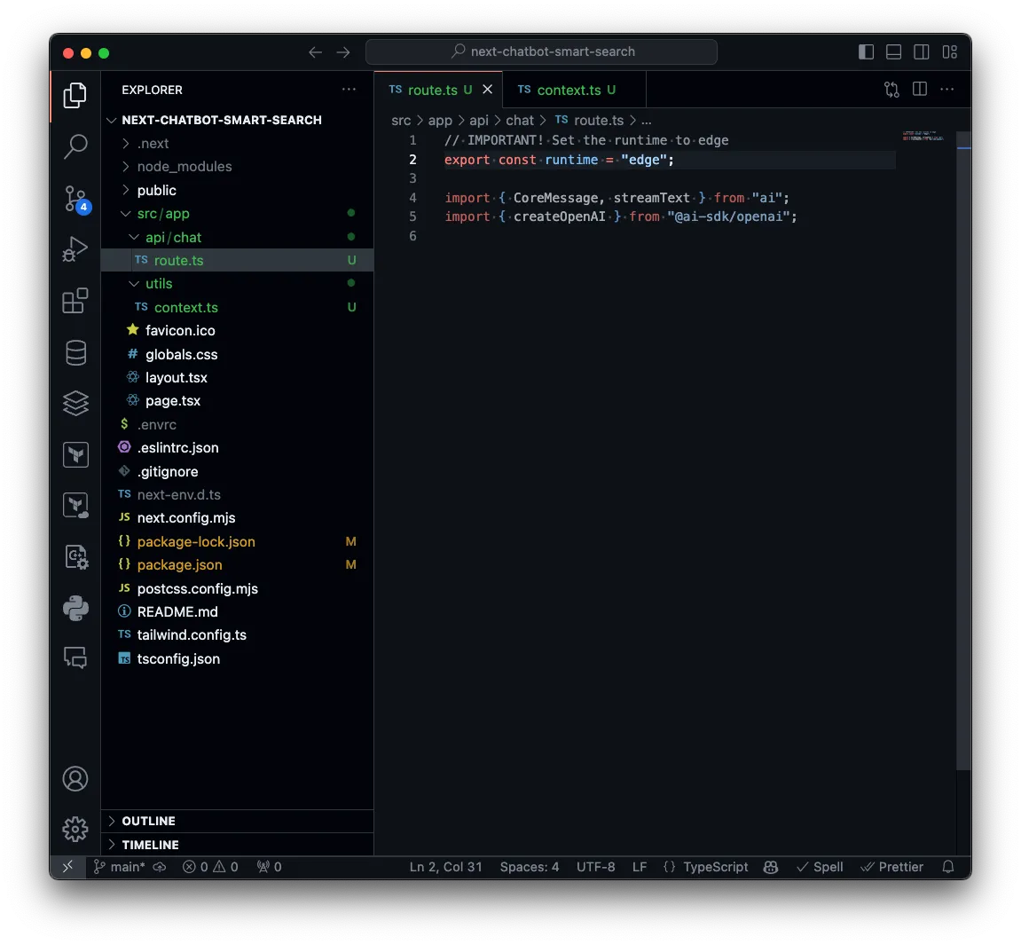The image size is (1021, 945).
Task: Open context.ts in the file tree
Action: (x=238, y=307)
